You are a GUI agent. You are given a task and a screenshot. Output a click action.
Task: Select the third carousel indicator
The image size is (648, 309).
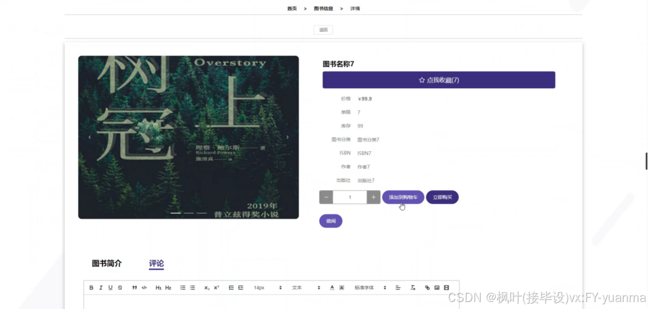click(x=202, y=213)
